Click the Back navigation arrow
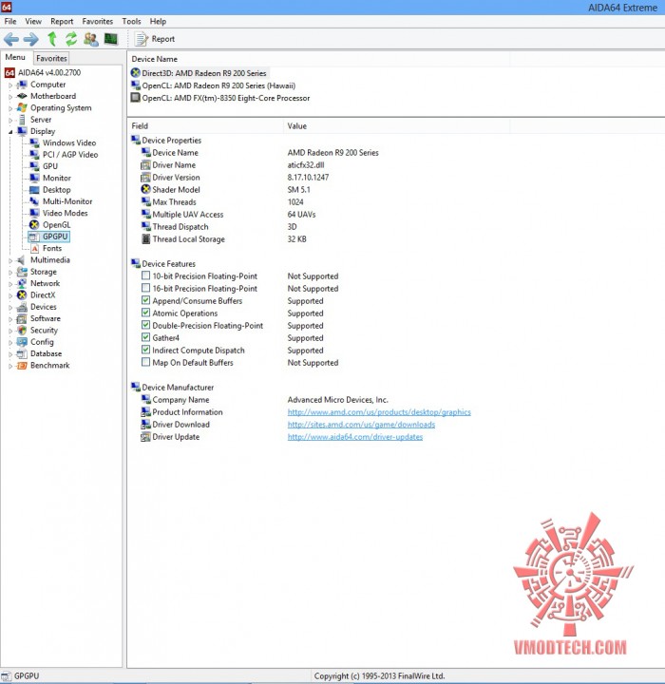 [11, 39]
